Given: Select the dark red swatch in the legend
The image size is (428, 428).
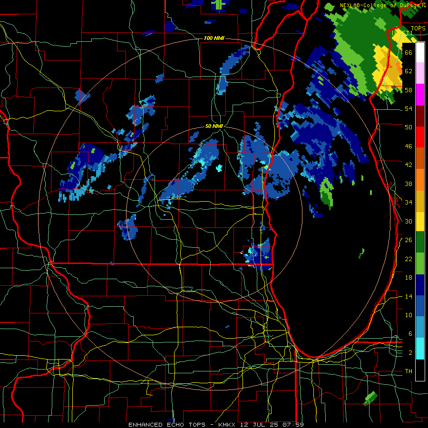Looking at the screenshot, I should tap(420, 116).
